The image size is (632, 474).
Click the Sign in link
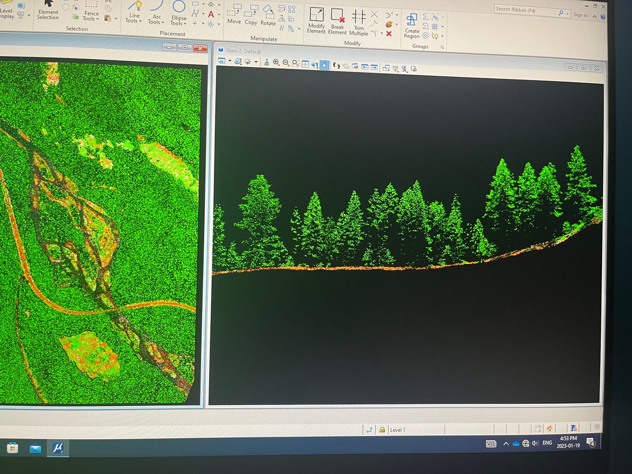(x=580, y=15)
